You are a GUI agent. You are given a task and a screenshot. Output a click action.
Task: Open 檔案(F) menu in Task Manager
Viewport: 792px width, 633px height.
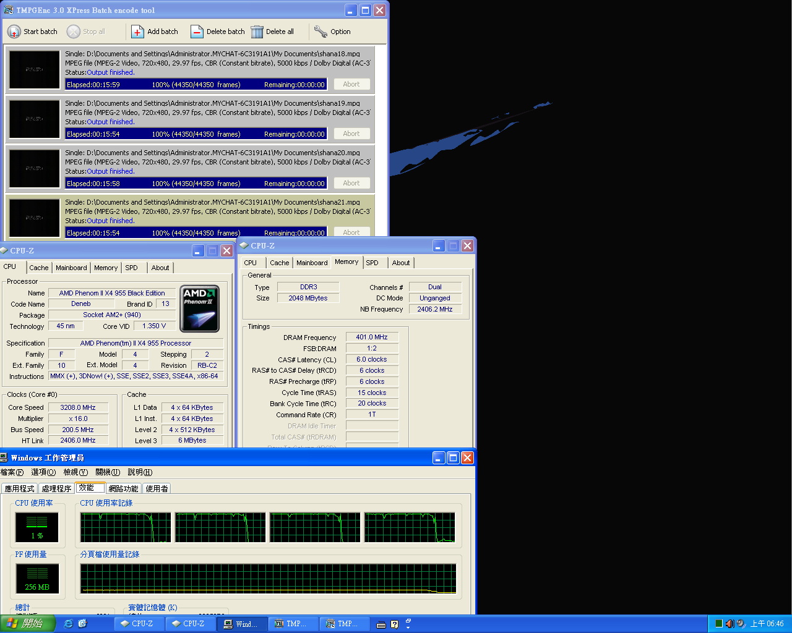12,472
